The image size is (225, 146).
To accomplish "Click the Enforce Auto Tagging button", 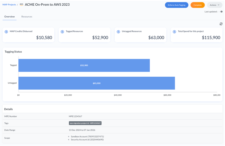I will point(177,5).
